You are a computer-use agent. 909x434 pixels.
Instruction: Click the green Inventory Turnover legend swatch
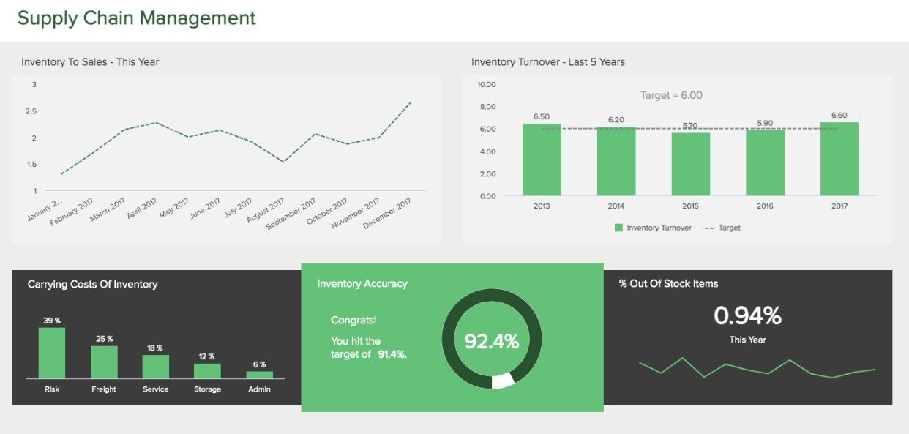[618, 228]
